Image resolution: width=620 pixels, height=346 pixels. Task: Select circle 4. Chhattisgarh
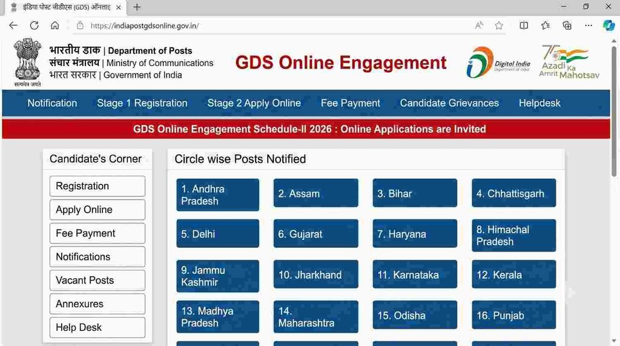(513, 193)
